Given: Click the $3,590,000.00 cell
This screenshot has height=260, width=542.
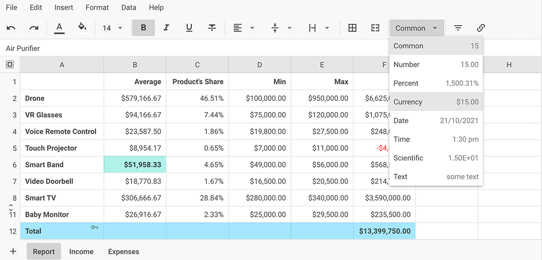Looking at the screenshot, I should click(x=384, y=198).
